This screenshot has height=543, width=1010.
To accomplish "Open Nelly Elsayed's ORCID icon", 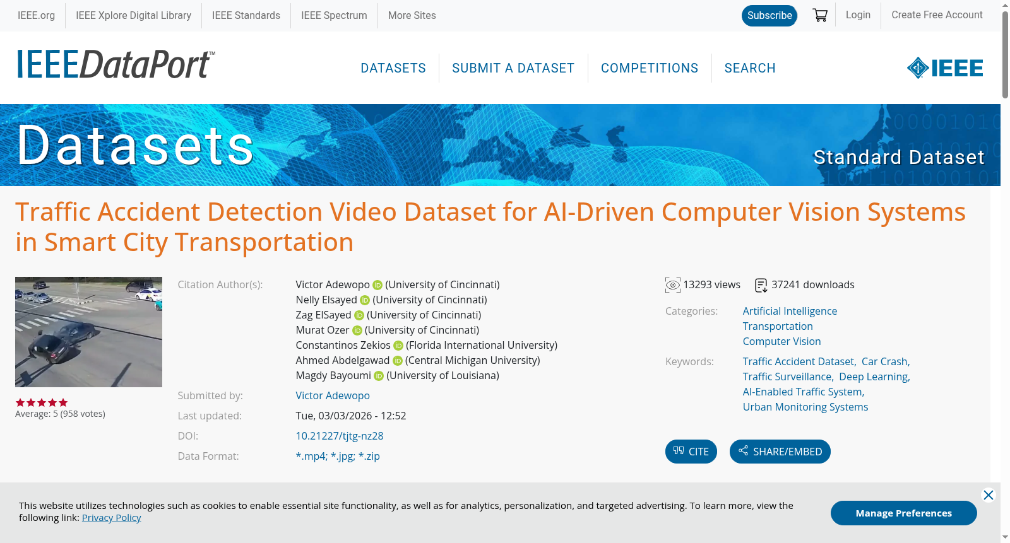I will pyautogui.click(x=365, y=300).
